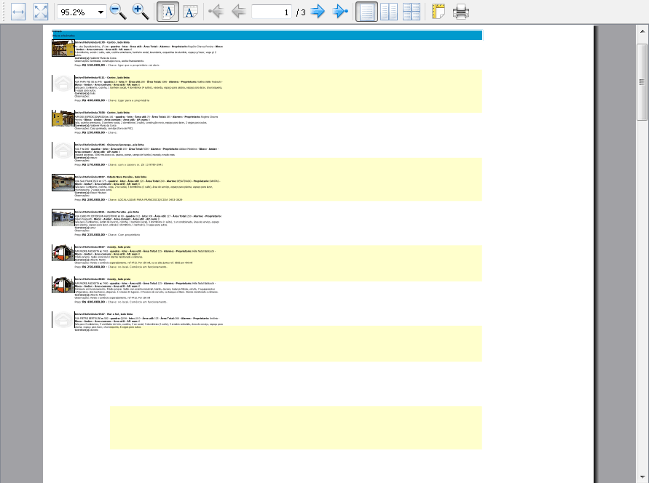Click the vertical scrollbar down arrow

(x=642, y=477)
